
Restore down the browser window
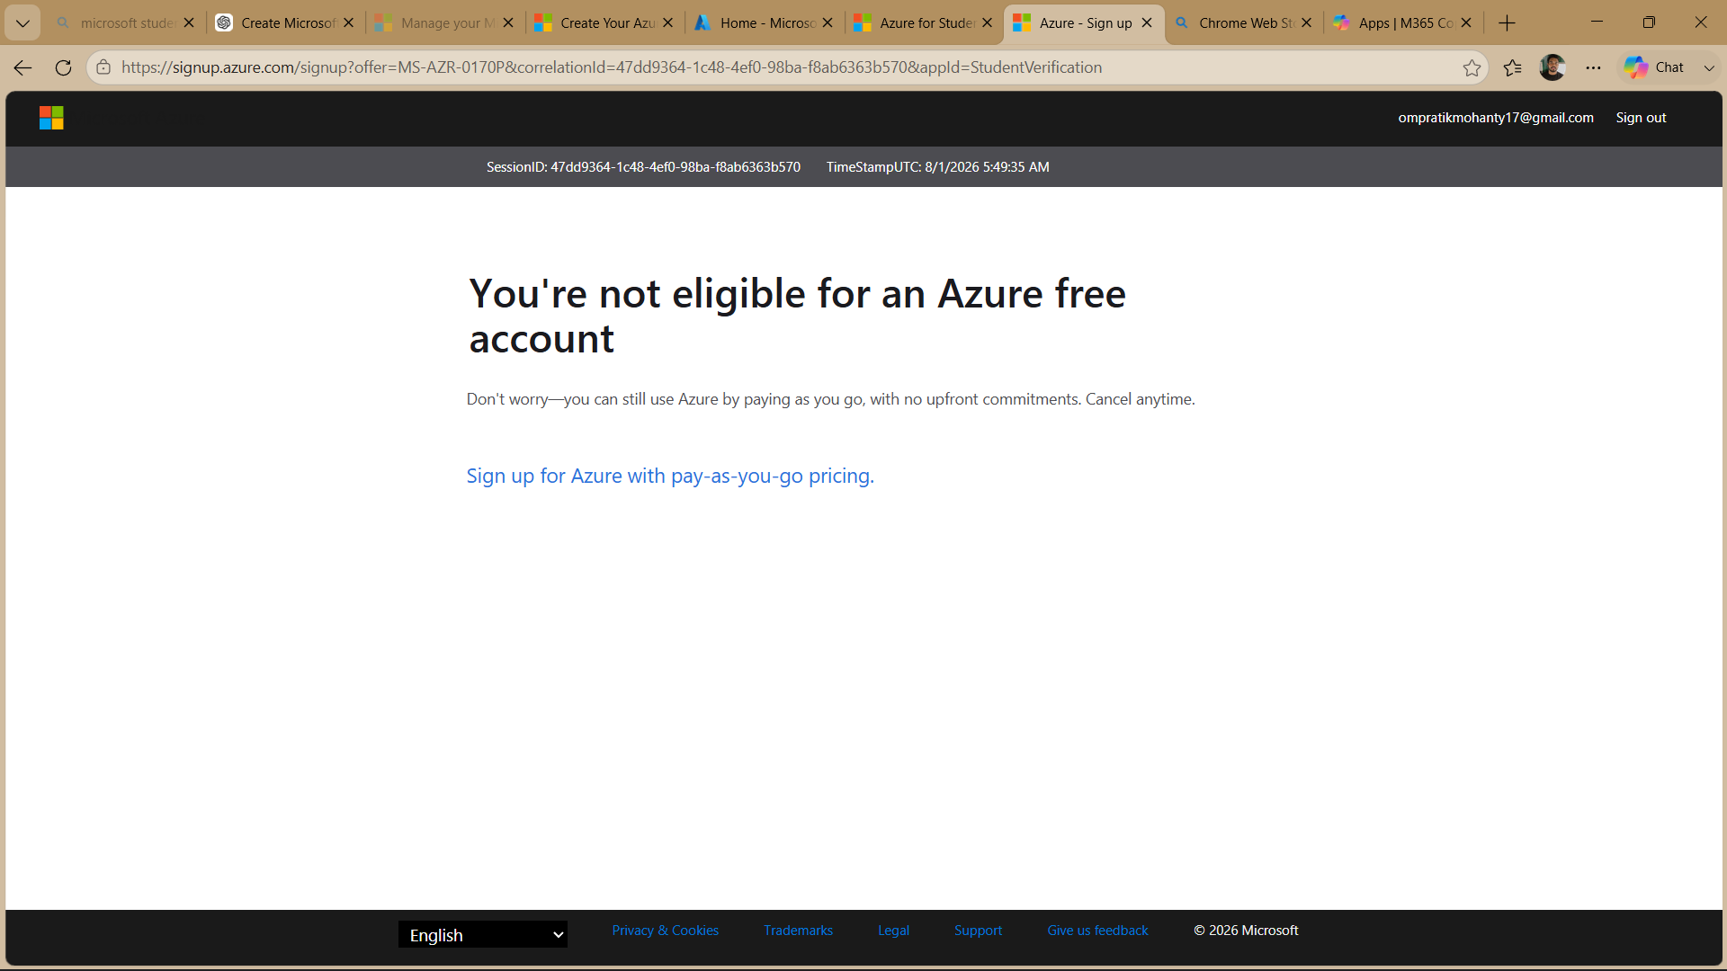(1649, 22)
